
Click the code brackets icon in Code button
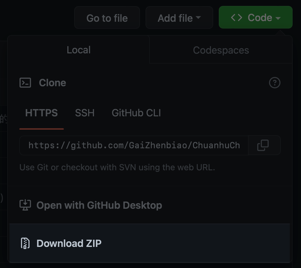click(x=237, y=17)
